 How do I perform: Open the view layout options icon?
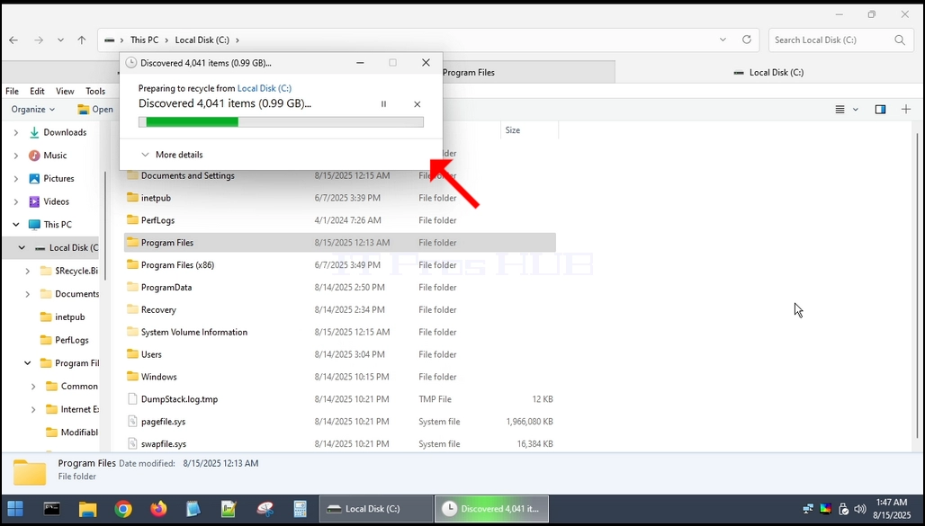[x=840, y=109]
